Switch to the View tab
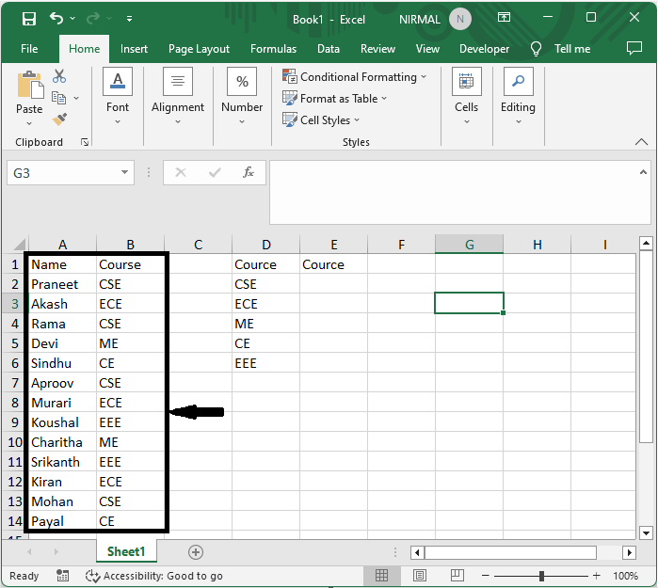658x588 pixels. click(x=427, y=49)
